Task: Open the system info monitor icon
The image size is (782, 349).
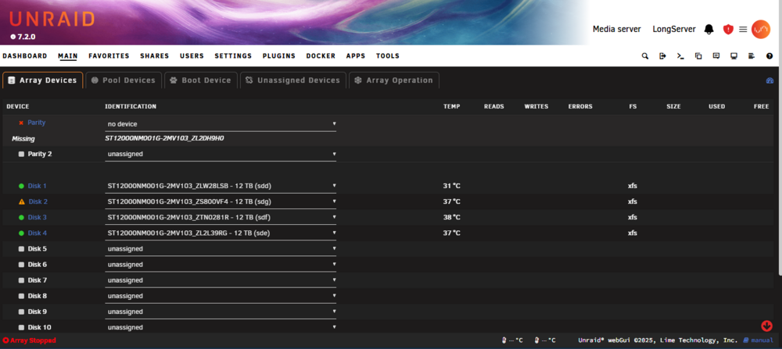Action: pyautogui.click(x=734, y=56)
